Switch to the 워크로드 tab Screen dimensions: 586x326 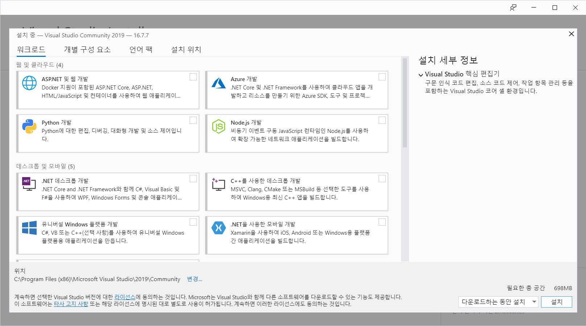coord(31,50)
